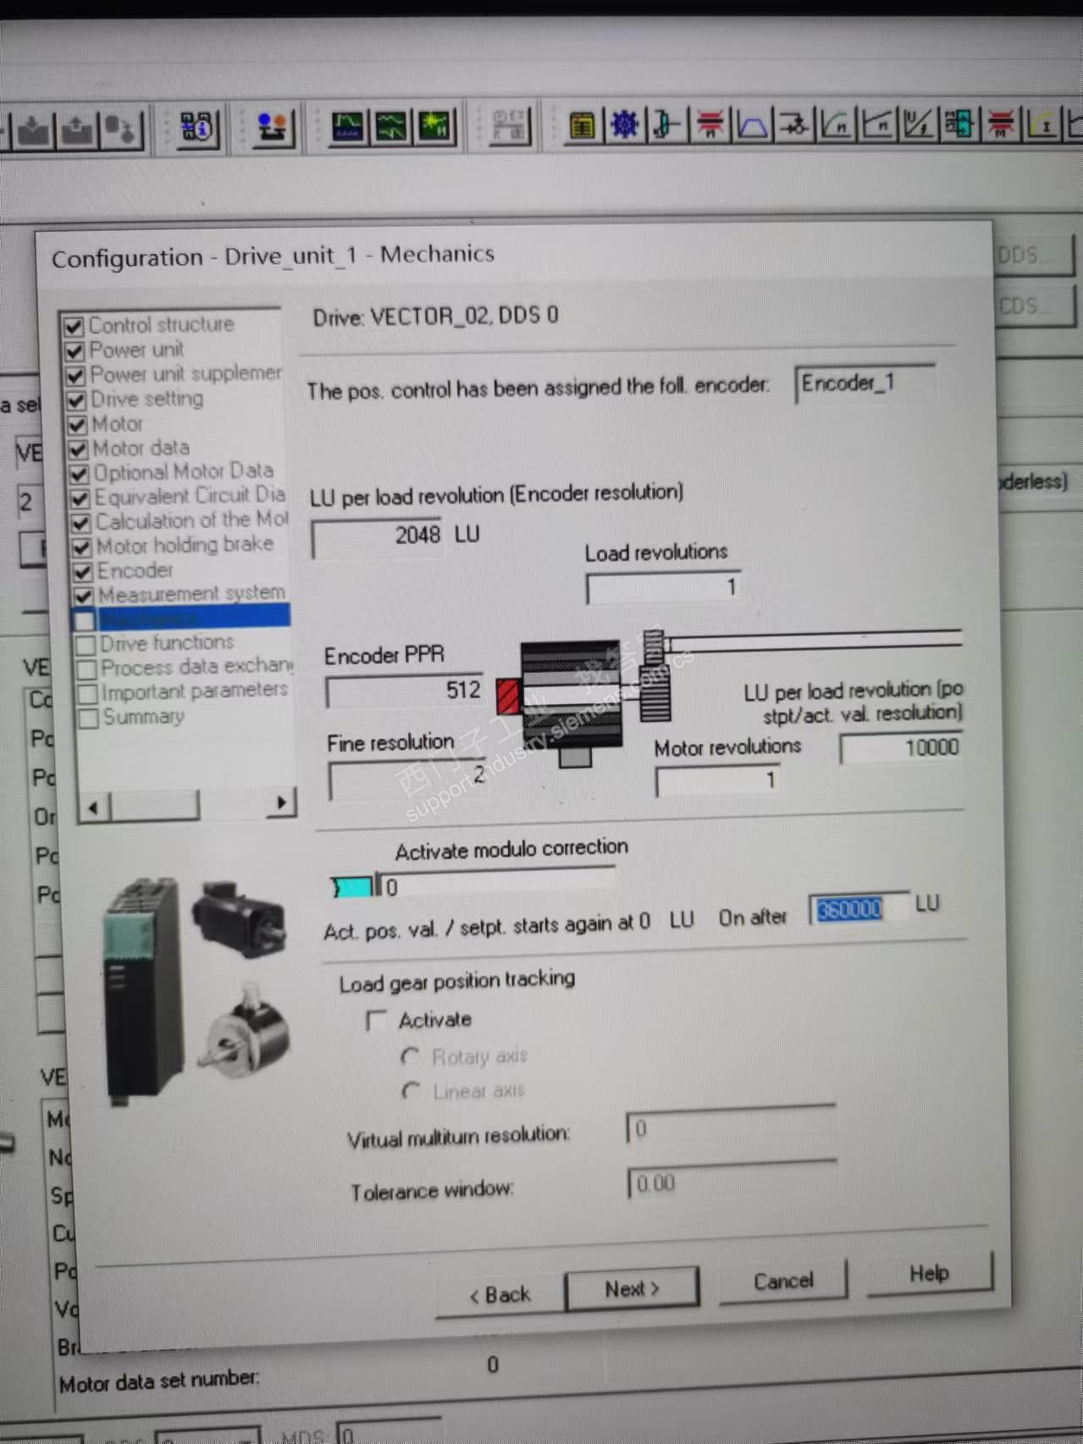Click the cyan modulo correction connector icon
1083x1444 pixels.
(352, 887)
